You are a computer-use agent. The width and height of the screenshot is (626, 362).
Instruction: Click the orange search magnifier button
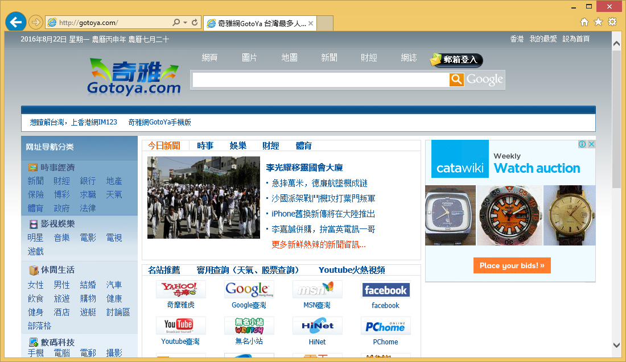(x=456, y=80)
